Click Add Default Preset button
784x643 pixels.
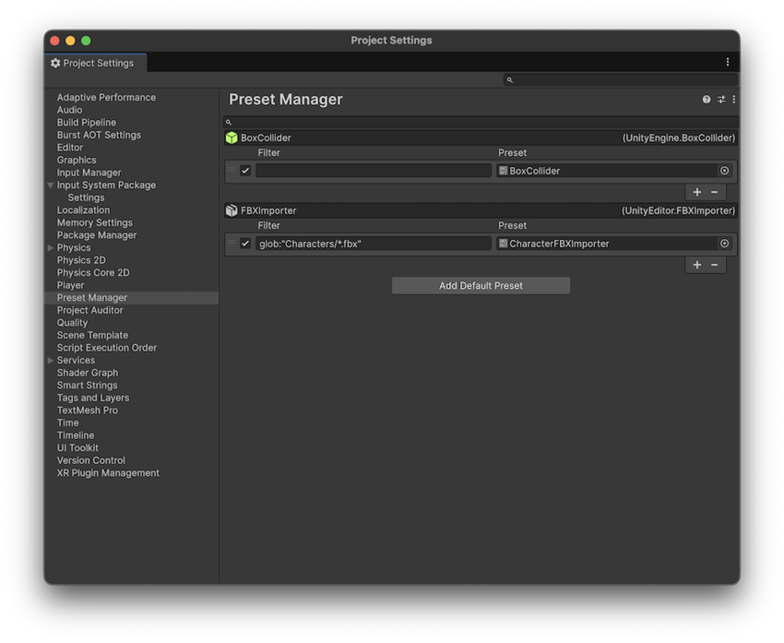(x=481, y=286)
